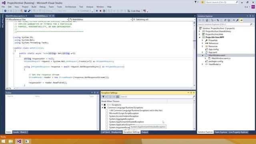Image resolution: width=256 pixels, height=144 pixels.
Task: Check System.AggregateException box
Action: click(107, 119)
